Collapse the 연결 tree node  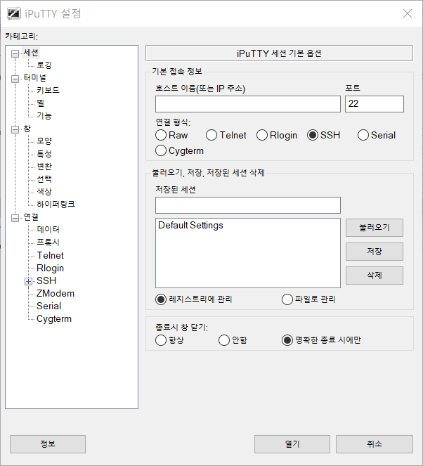point(15,218)
